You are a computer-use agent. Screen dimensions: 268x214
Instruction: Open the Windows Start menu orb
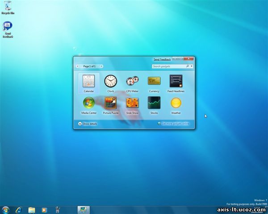(5, 210)
